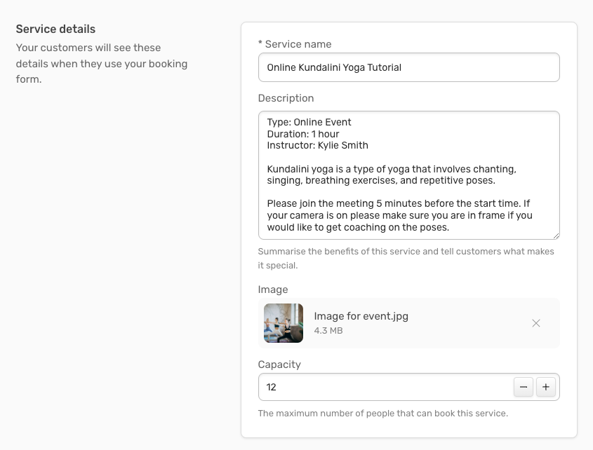Increase capacity with the plus button
593x450 pixels.
(546, 387)
